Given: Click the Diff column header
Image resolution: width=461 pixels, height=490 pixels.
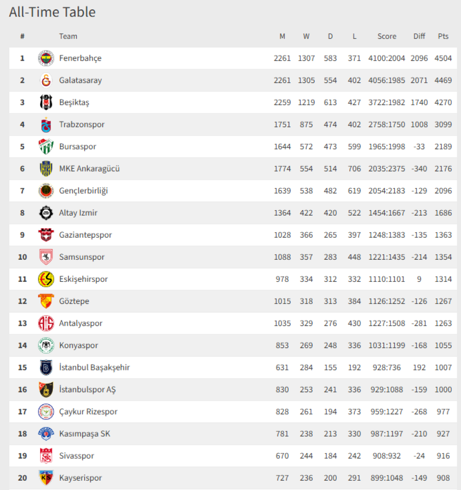Looking at the screenshot, I should click(x=419, y=36).
